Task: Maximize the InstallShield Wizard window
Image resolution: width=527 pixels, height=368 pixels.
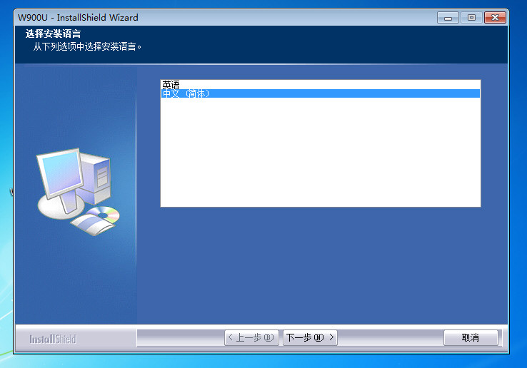Action: (471, 17)
